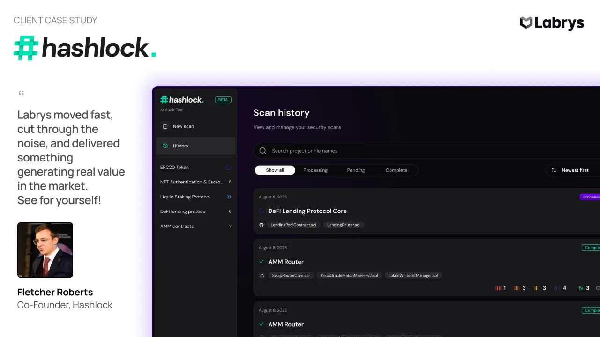Click the green checkmark of the upper AMM Router card
Image resolution: width=600 pixels, height=337 pixels.
(x=262, y=262)
